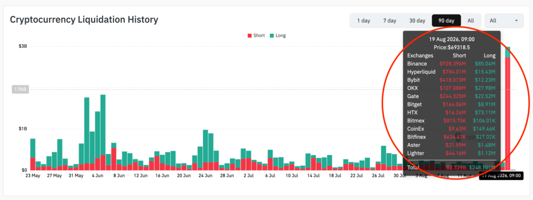Click the 28 Jun date label
This screenshot has height=200, width=533.
click(227, 176)
